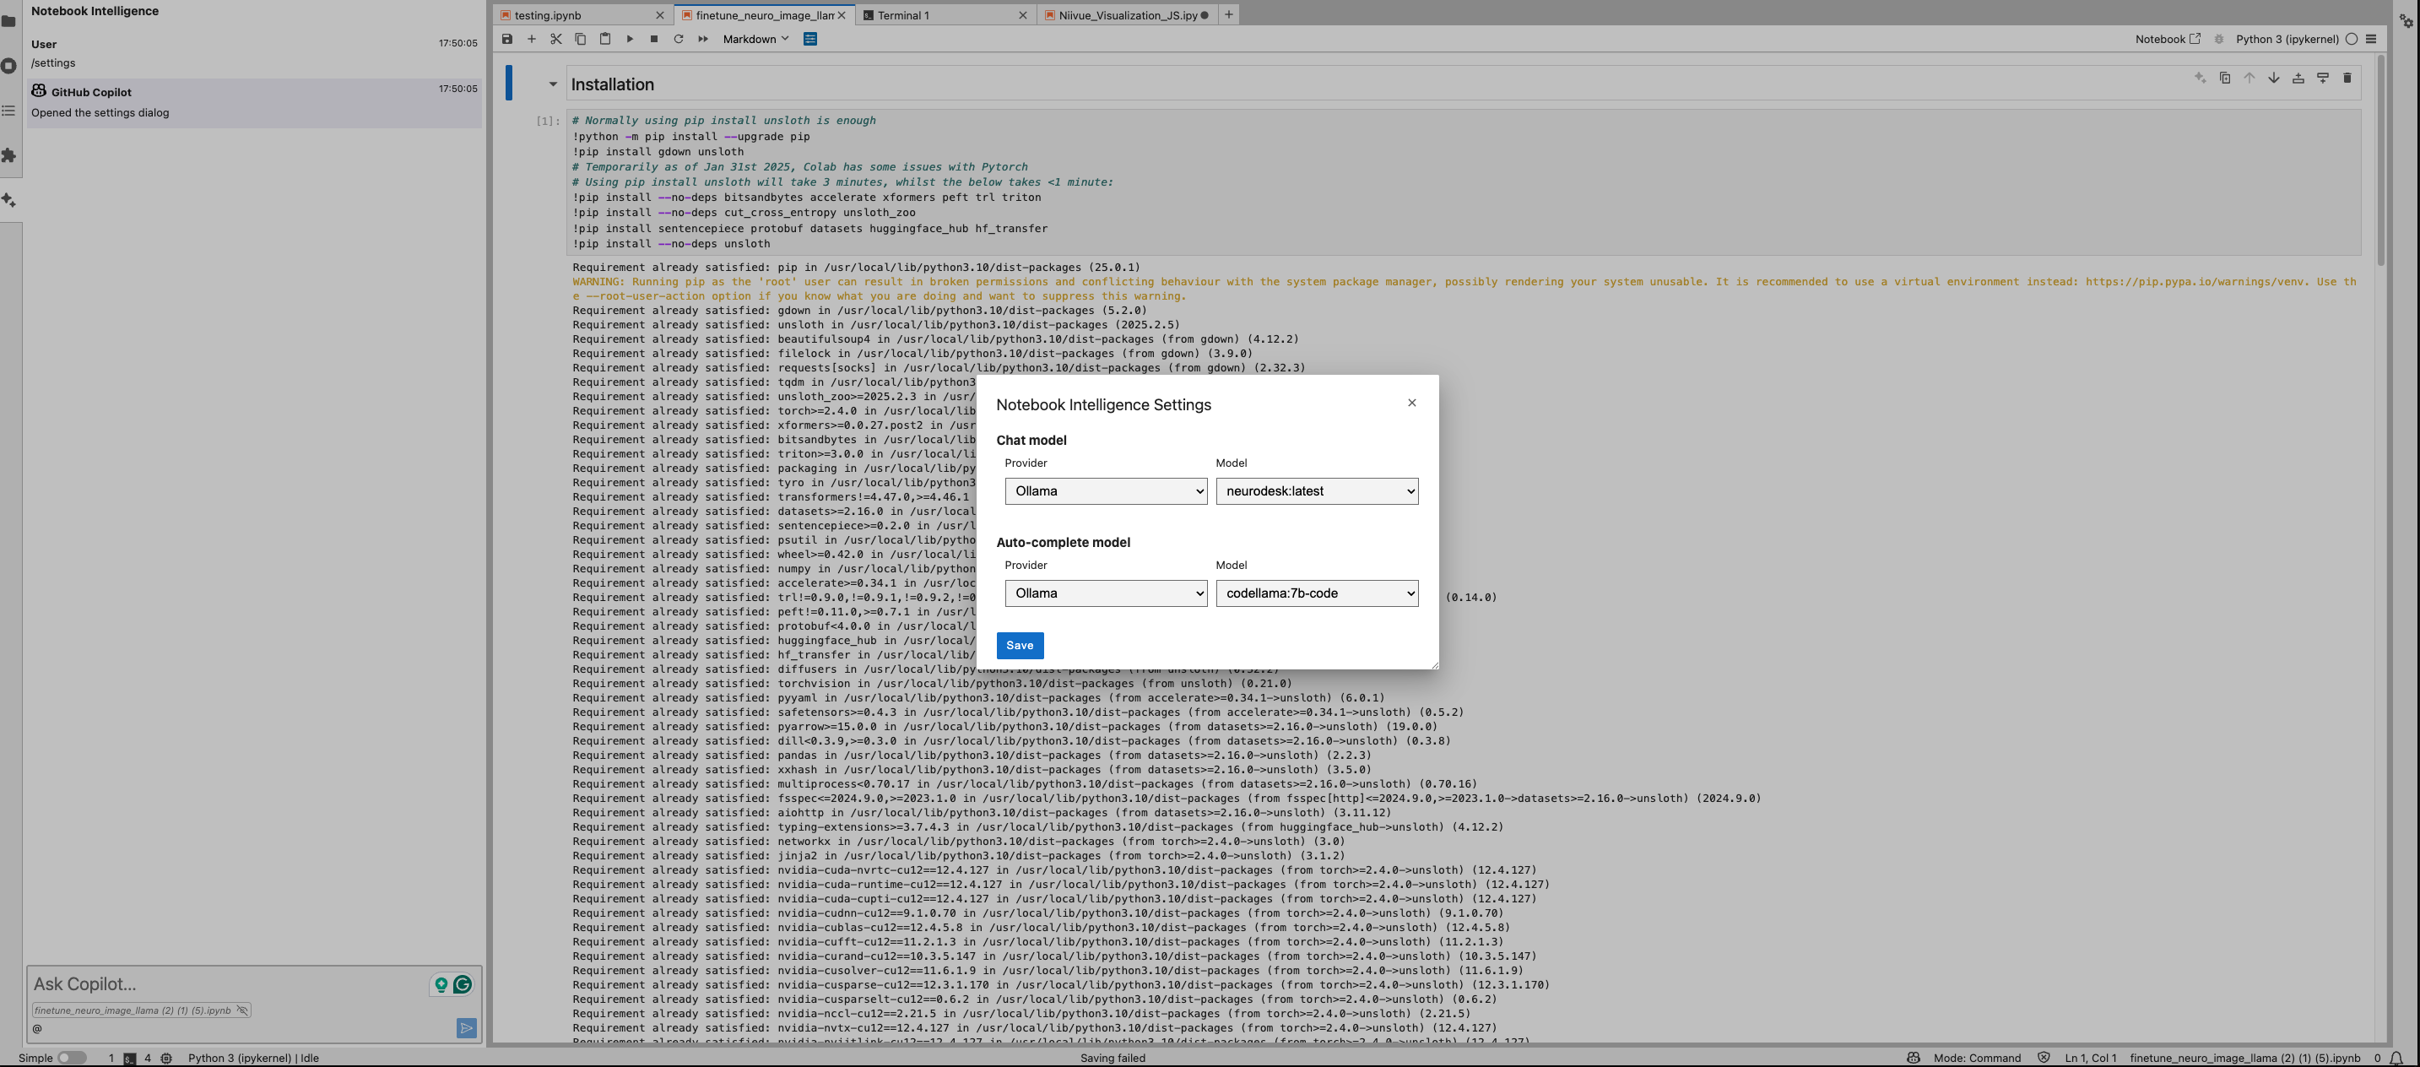
Task: Open running terminals and kernels sidebar
Action: pyautogui.click(x=9, y=66)
